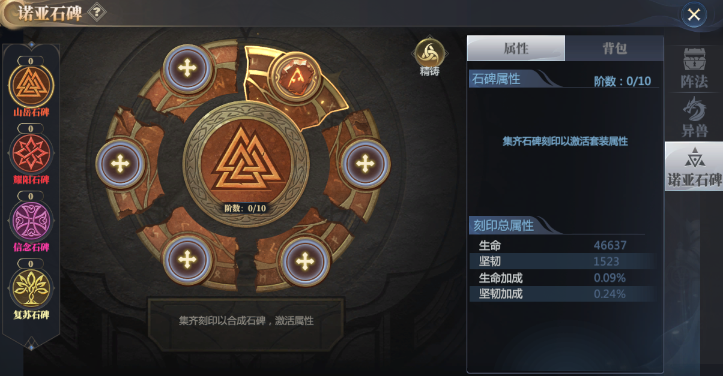This screenshot has height=376, width=723.
Task: Select the 复苏石碑 golden tree icon
Action: [31, 288]
